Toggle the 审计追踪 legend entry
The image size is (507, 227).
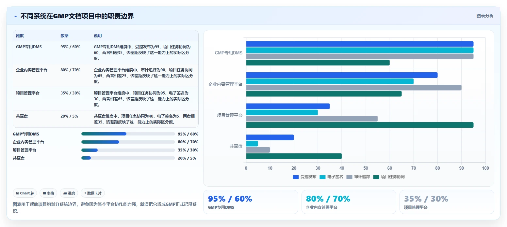358,177
